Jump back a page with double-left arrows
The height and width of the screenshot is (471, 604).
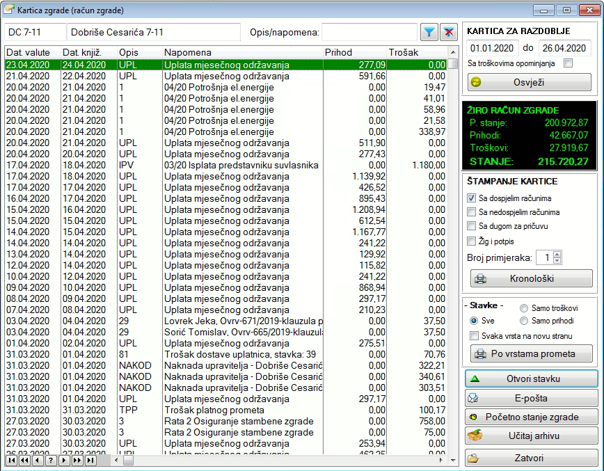click(24, 460)
